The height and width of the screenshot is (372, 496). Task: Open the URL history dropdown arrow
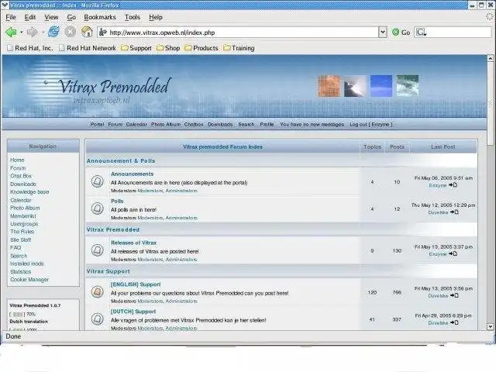point(383,32)
